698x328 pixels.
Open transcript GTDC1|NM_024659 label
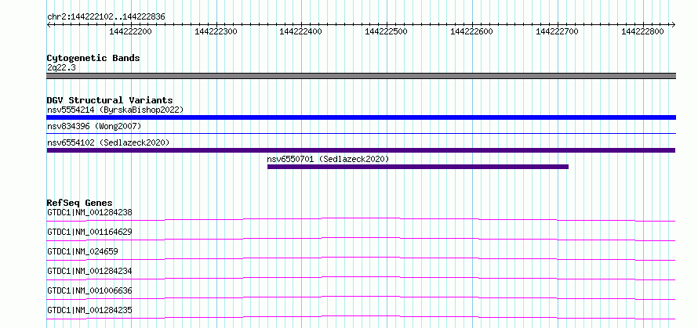click(83, 251)
